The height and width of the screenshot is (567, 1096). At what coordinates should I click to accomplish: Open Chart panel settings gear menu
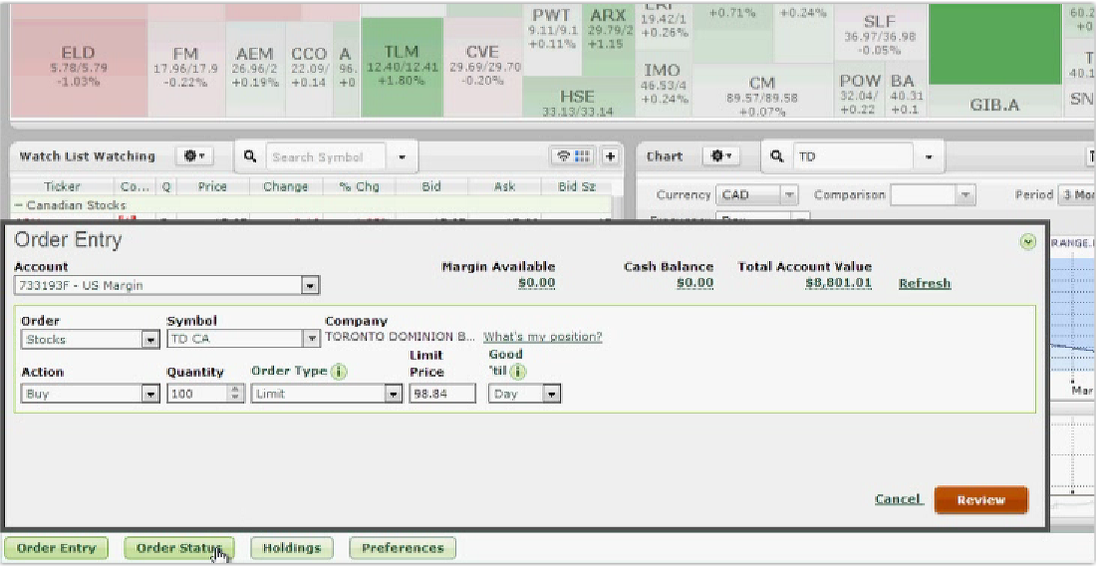pos(720,156)
